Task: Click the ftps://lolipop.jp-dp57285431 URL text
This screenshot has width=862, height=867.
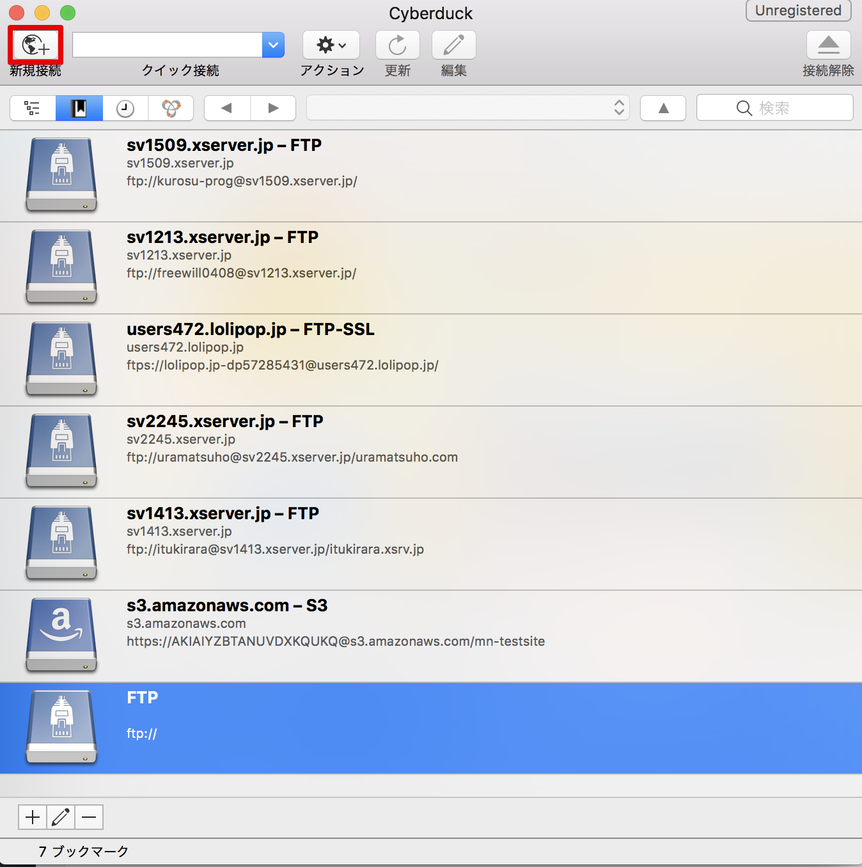Action: (x=283, y=365)
